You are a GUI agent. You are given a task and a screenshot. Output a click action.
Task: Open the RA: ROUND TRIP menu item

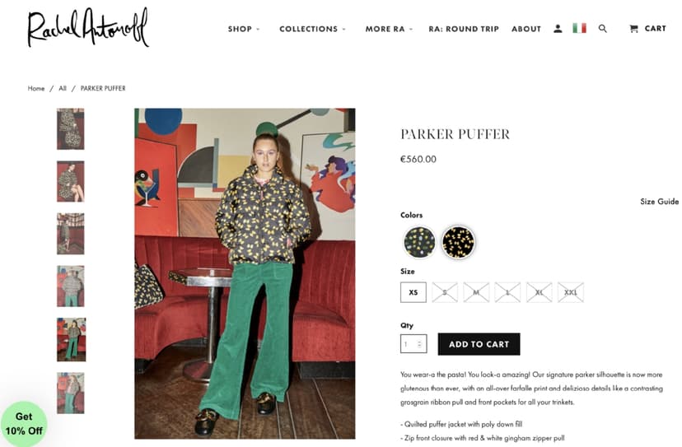[464, 29]
